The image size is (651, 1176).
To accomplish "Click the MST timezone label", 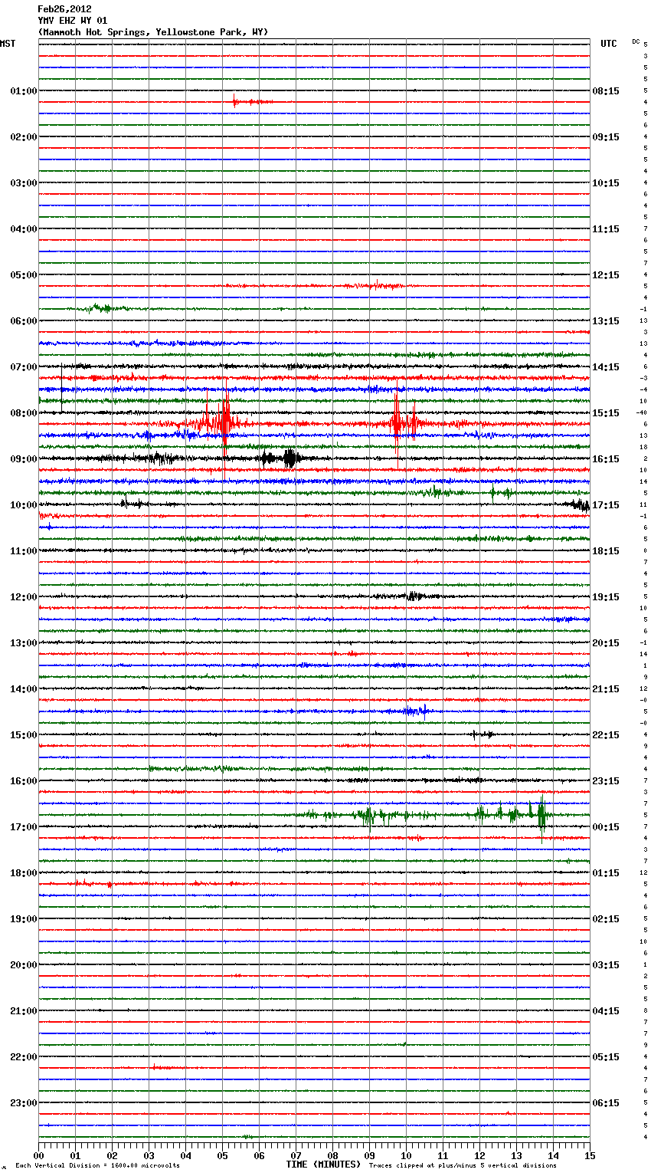I will (8, 44).
